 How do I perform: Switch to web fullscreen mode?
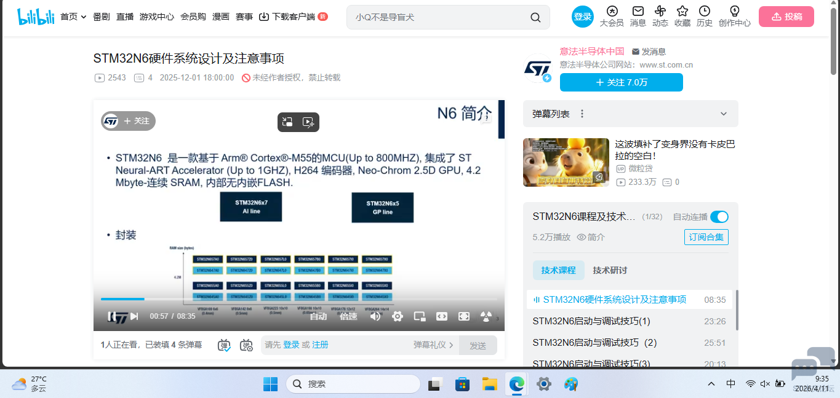(x=441, y=316)
